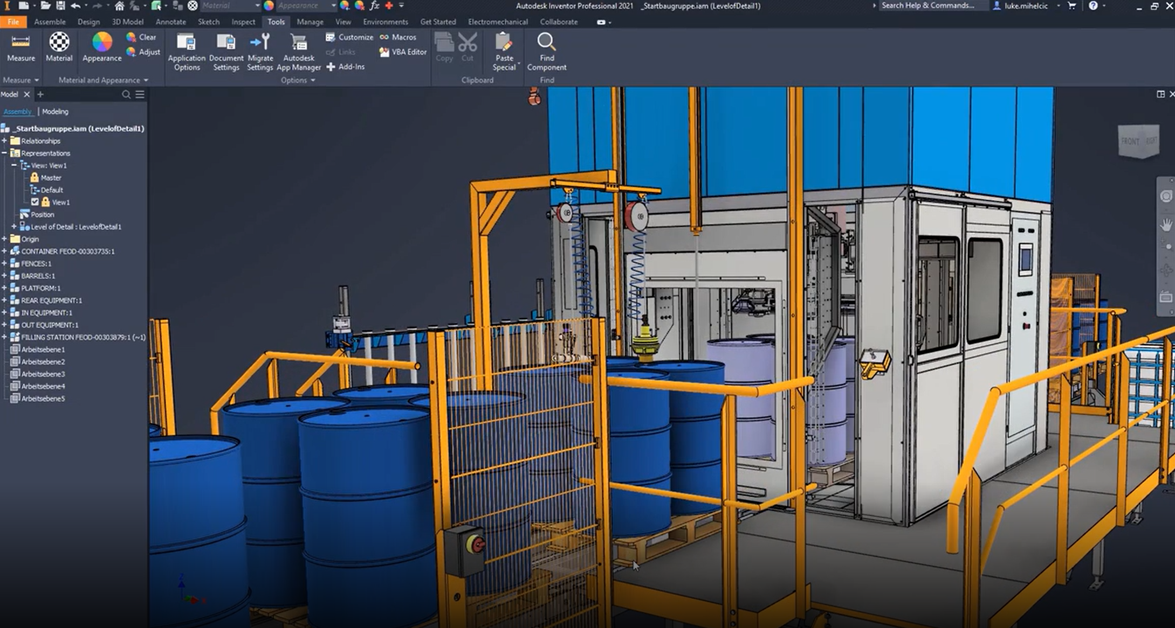
Task: Click the Search Help & Commands field
Action: pyautogui.click(x=927, y=5)
